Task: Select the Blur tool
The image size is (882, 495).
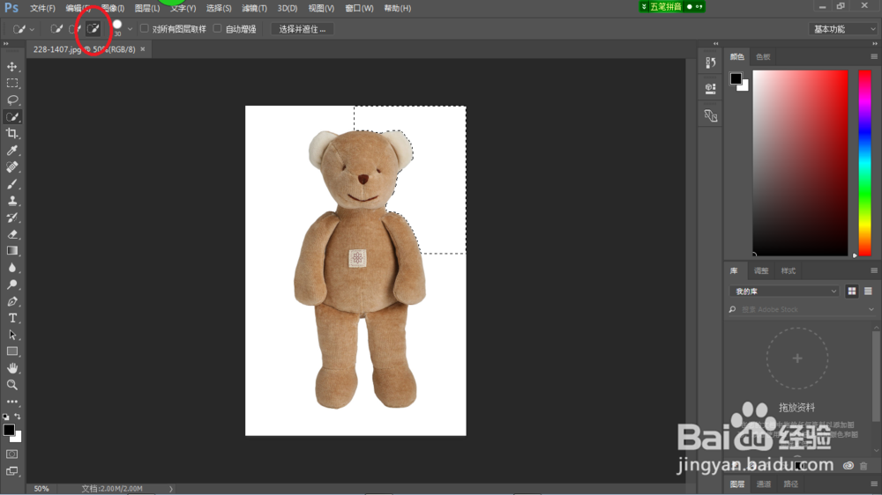Action: [11, 268]
